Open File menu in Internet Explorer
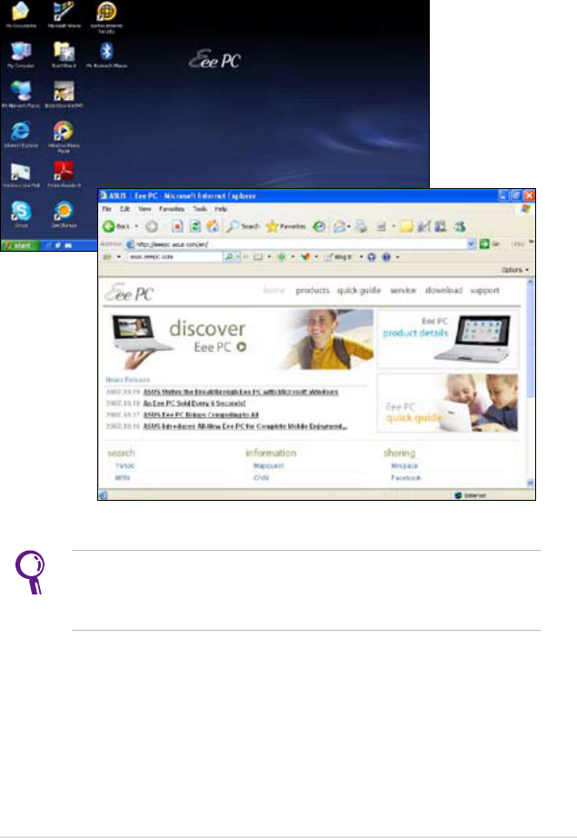Image resolution: width=577 pixels, height=838 pixels. coord(107,209)
